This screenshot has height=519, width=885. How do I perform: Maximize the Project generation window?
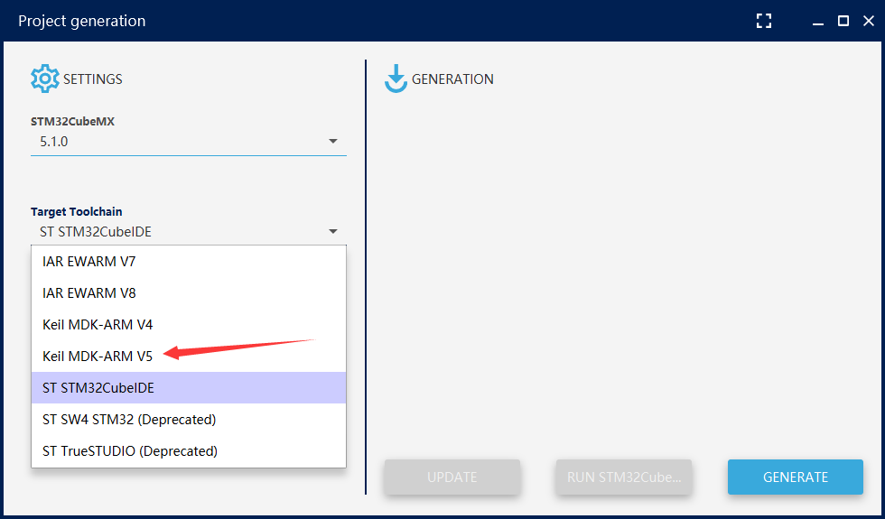coord(843,22)
